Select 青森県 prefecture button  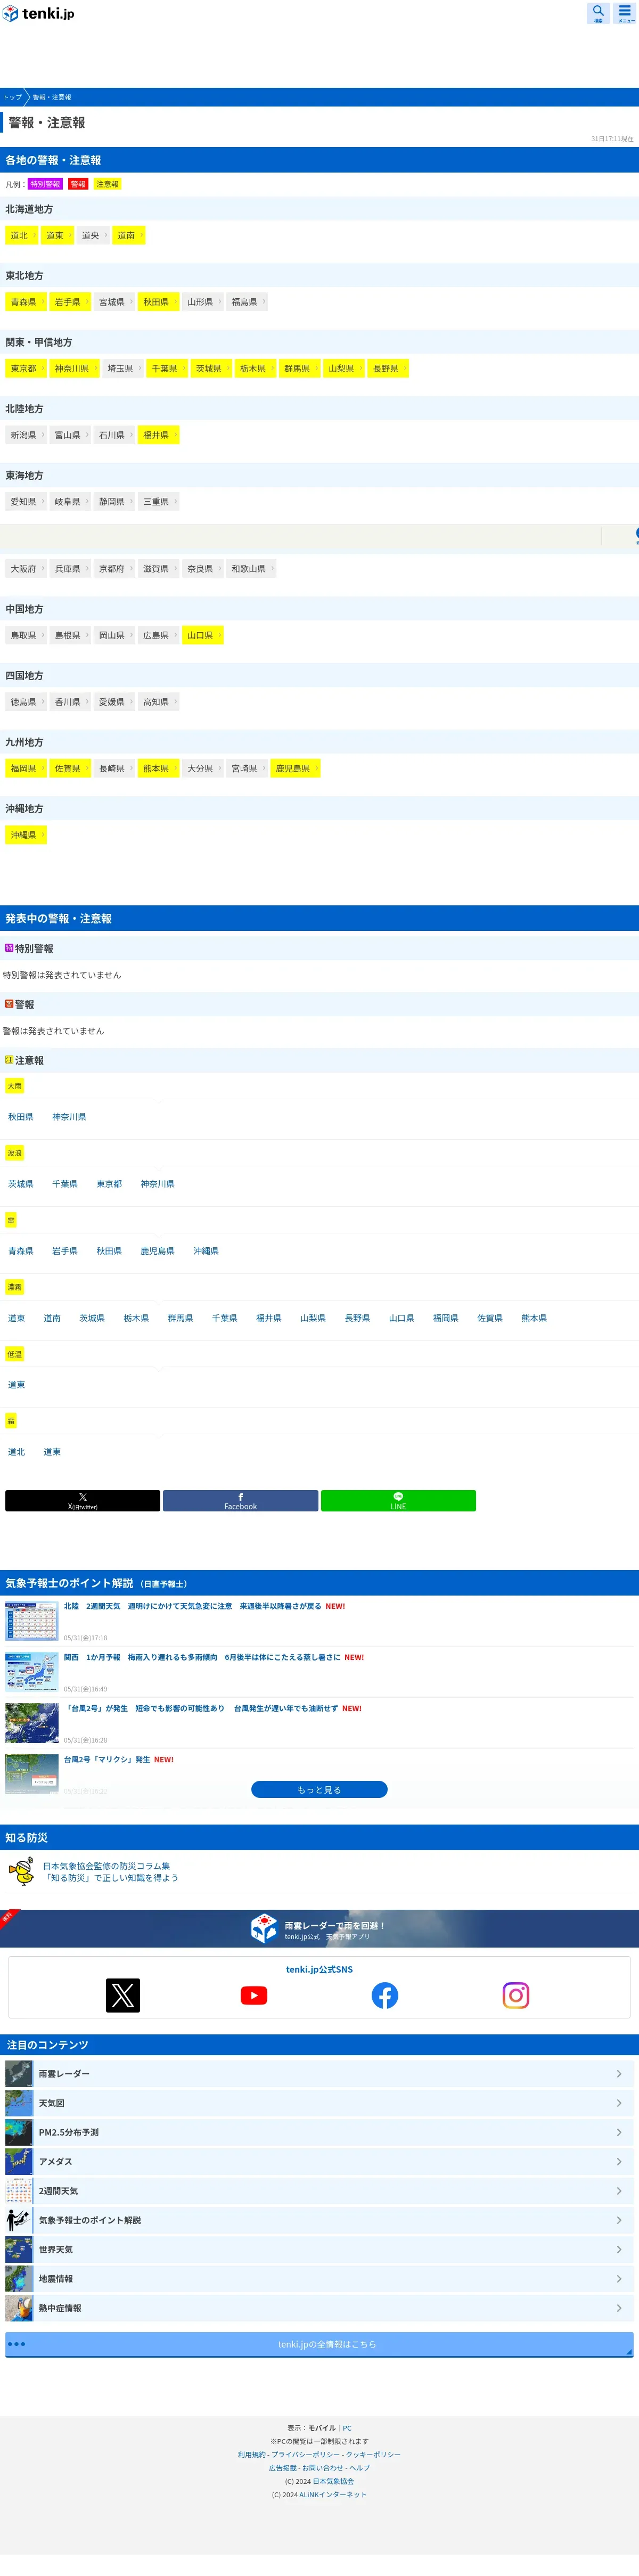coord(26,302)
